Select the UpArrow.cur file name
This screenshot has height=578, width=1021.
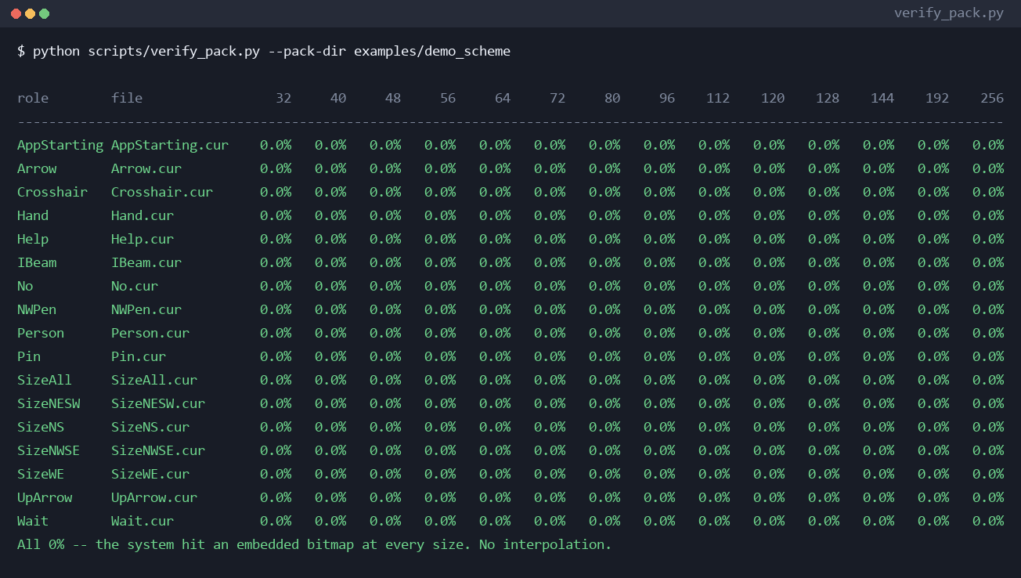(154, 497)
